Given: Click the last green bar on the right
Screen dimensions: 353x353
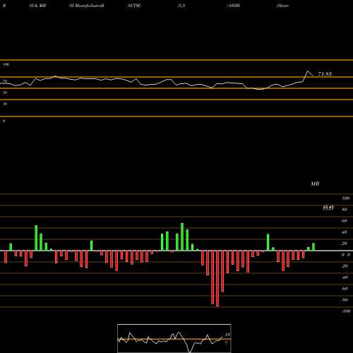Looking at the screenshot, I should click(313, 247).
